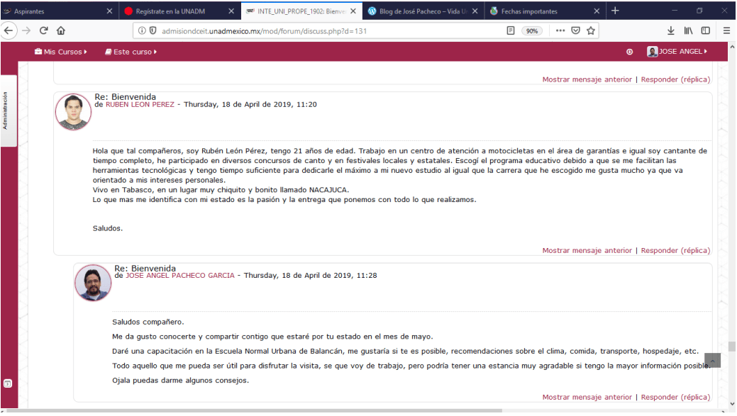737x416 pixels.
Task: Open the Firefox Library icon
Action: [x=689, y=30]
